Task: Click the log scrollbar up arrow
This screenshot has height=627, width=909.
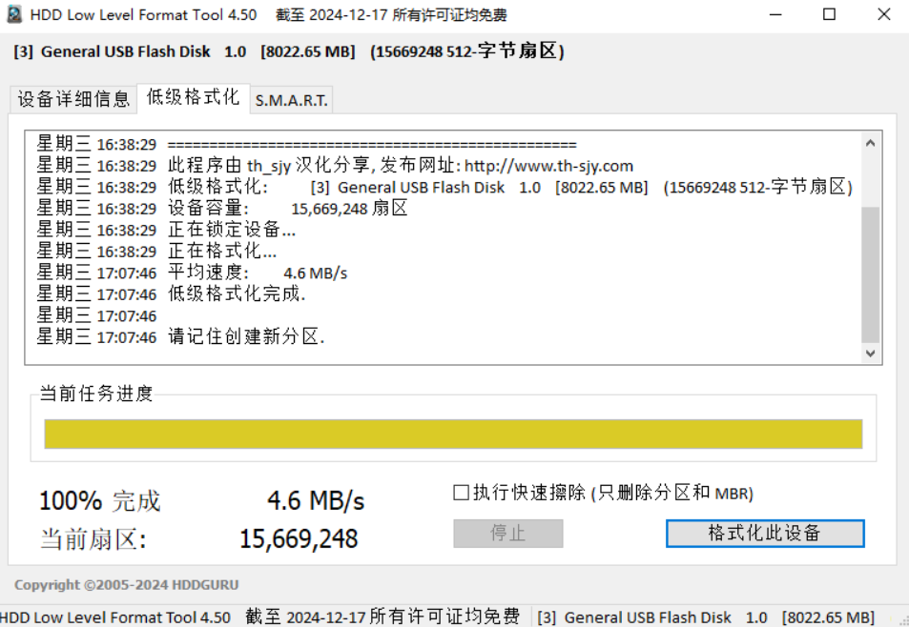Action: pyautogui.click(x=870, y=144)
